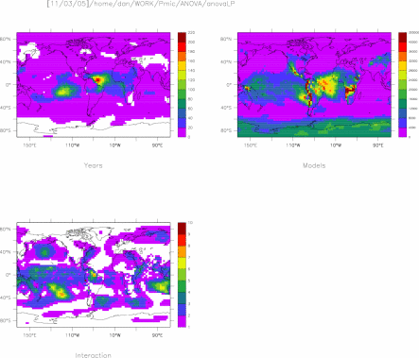Click the file path header text at top
The width and height of the screenshot is (419, 358).
coord(141,4)
